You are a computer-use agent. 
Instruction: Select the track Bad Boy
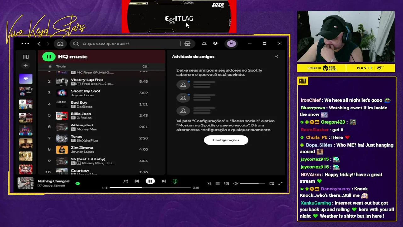(x=79, y=102)
